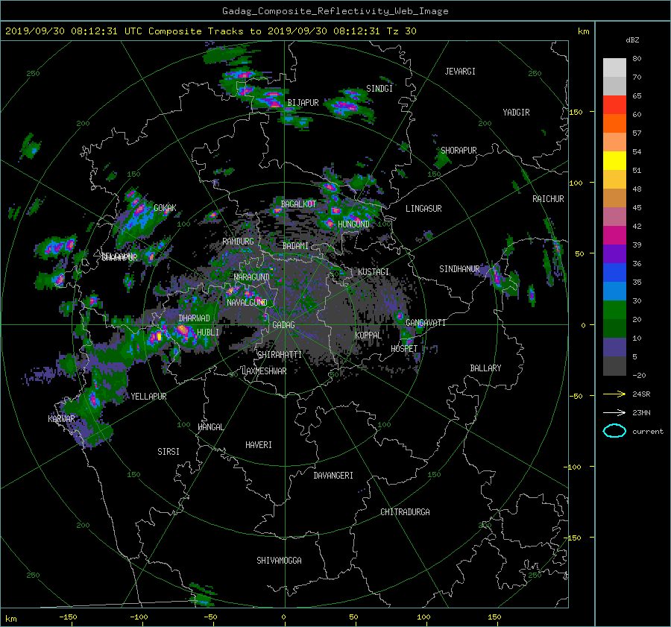Viewport: 671px width, 627px height.
Task: Click the BIJAPUR city label
Action: tap(303, 103)
